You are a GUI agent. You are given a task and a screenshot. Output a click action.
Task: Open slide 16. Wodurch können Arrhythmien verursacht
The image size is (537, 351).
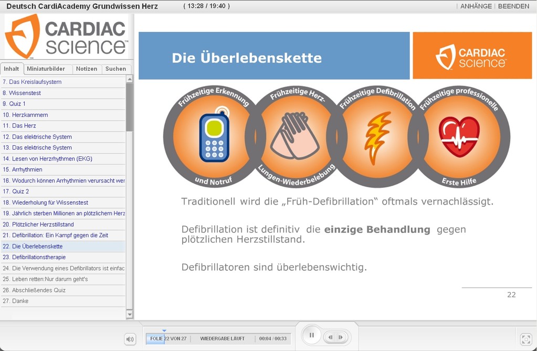click(x=63, y=180)
